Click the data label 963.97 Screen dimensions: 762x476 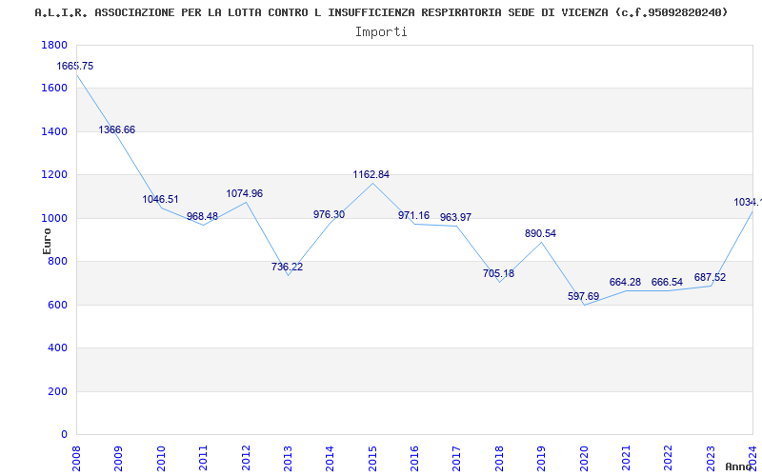456,217
